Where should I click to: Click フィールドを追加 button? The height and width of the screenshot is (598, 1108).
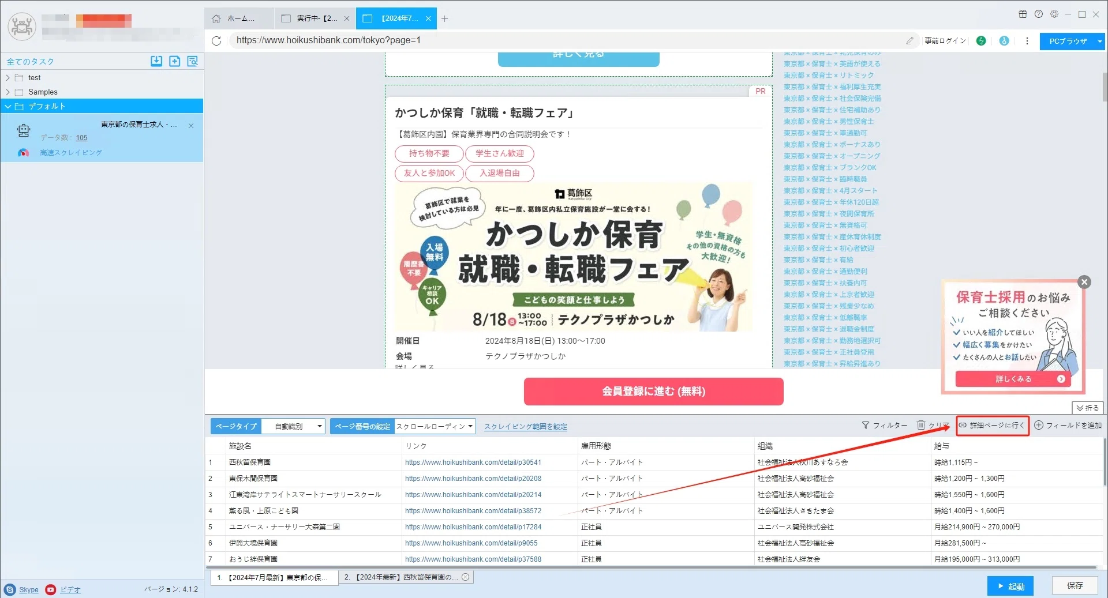1068,425
